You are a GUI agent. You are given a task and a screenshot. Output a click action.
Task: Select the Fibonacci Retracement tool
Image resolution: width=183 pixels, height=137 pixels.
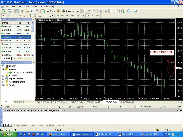[35, 16]
